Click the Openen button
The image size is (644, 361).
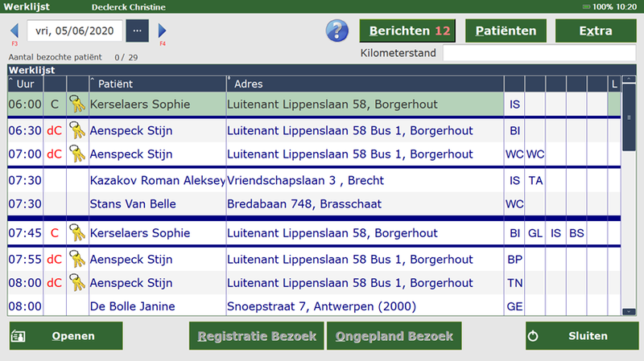click(x=66, y=336)
